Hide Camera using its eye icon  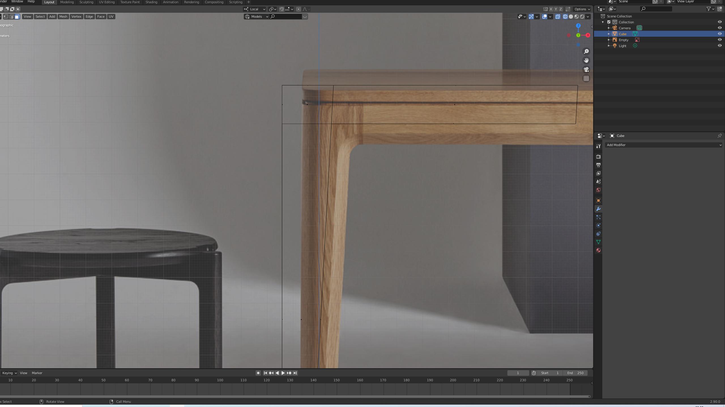coord(720,28)
